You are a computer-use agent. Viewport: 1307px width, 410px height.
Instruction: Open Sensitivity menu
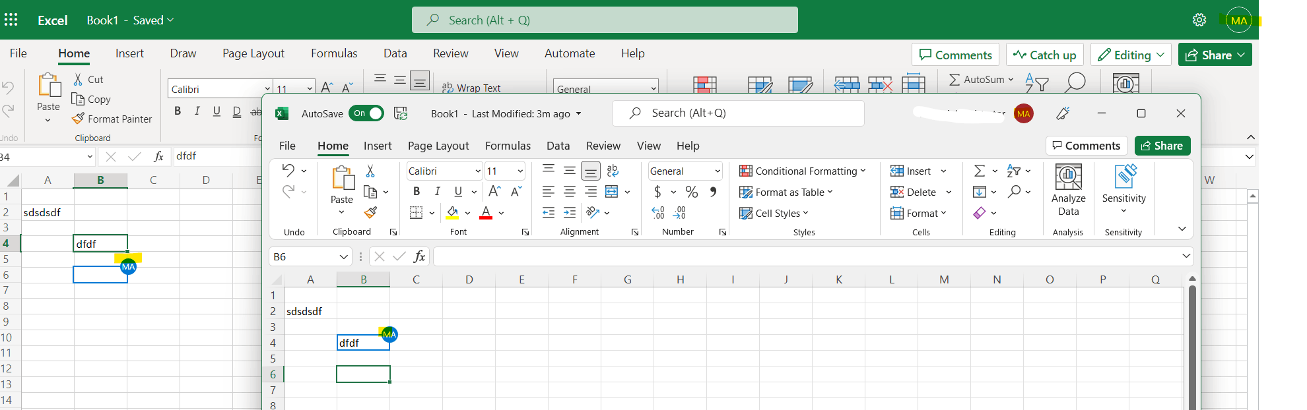1124,190
